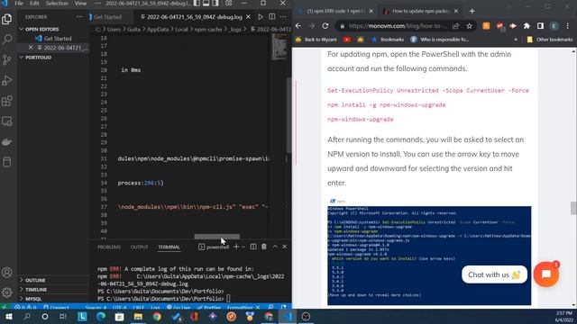Screen dimensions: 577x324
Task: Open the hidden menus ellipsis in VS Code
Action: click(97, 4)
